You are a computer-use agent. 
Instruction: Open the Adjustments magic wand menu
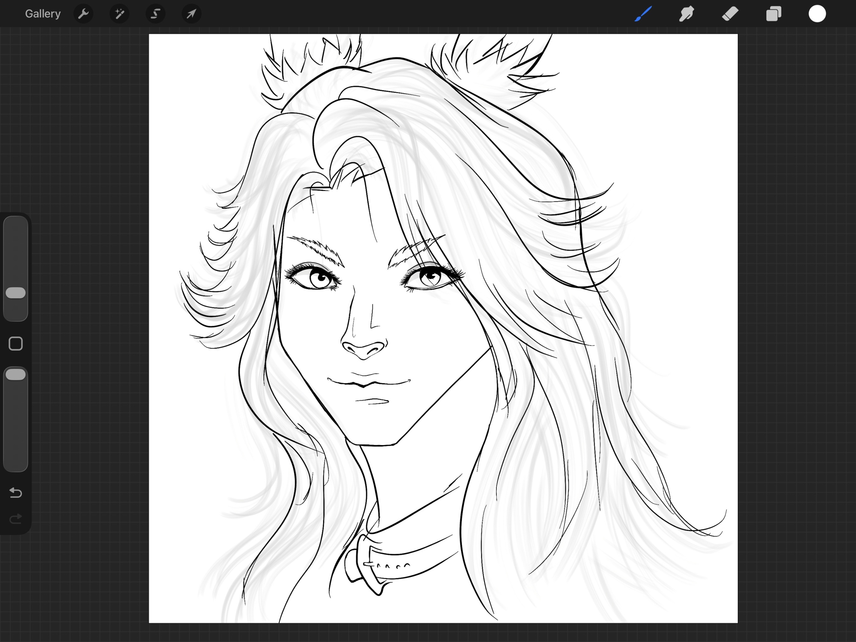pyautogui.click(x=119, y=14)
